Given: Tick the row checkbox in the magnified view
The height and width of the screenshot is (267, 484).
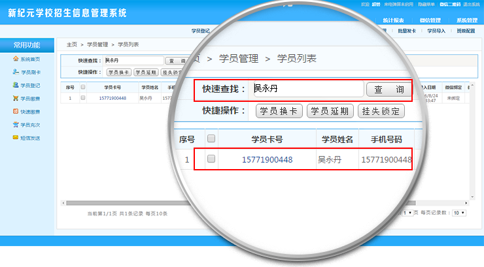Looking at the screenshot, I should (211, 159).
